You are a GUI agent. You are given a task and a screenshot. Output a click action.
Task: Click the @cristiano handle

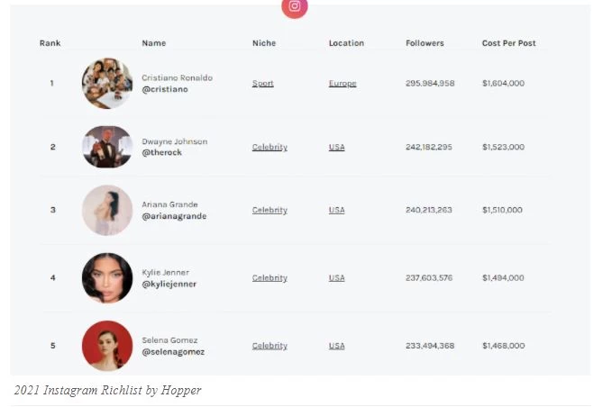point(165,89)
